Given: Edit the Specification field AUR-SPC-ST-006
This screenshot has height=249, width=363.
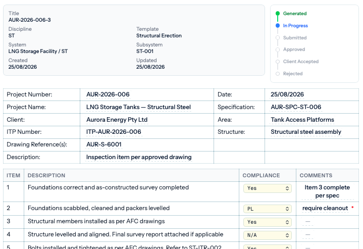Looking at the screenshot, I should pos(296,107).
